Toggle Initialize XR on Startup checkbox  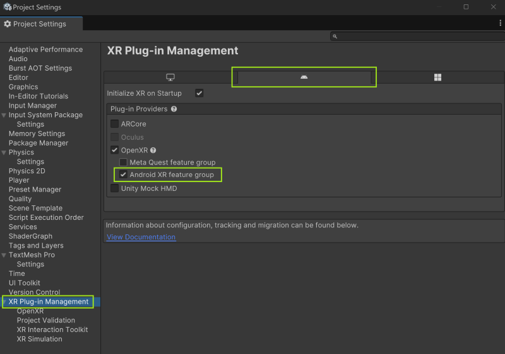pyautogui.click(x=199, y=93)
